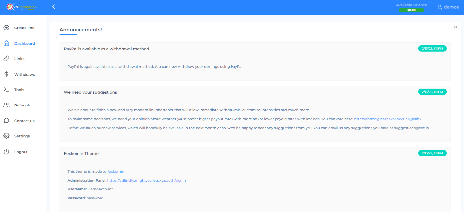The height and width of the screenshot is (212, 464).
Task: Collapse sidebar with the left chevron arrow
Action: pyautogui.click(x=53, y=7)
